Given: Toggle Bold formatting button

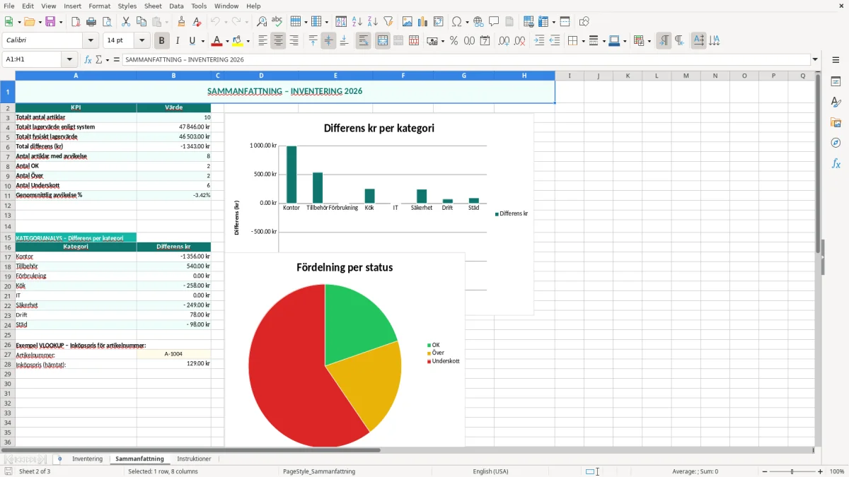Looking at the screenshot, I should tap(161, 41).
